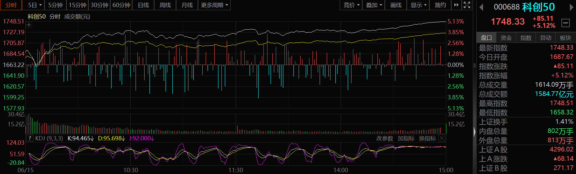Image resolution: width=576 pixels, height=174 pixels.
Task: Click the 分时 legend label above chart
Action: click(x=55, y=17)
